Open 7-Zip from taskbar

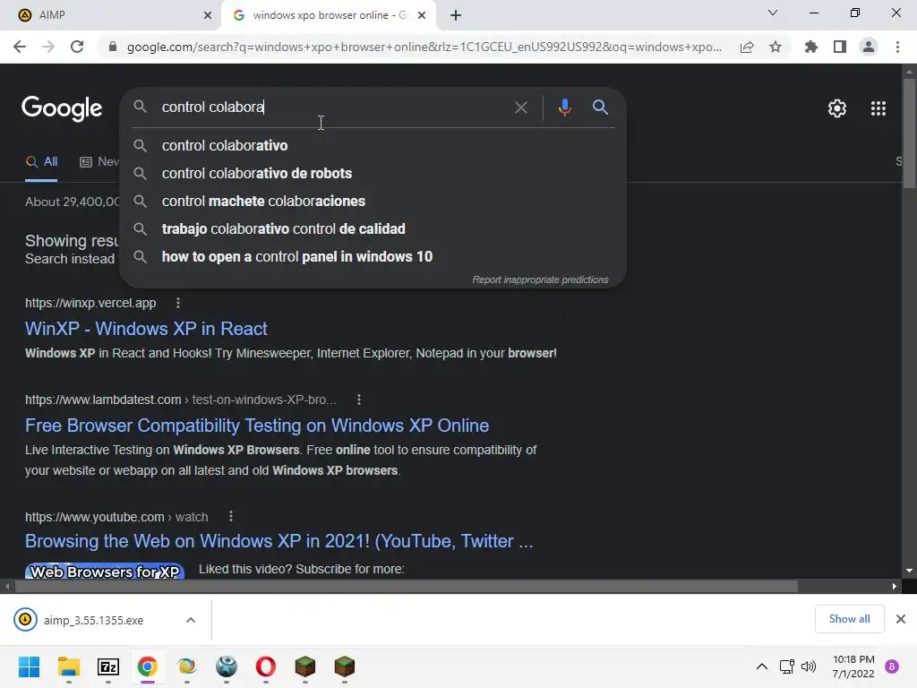tap(108, 666)
